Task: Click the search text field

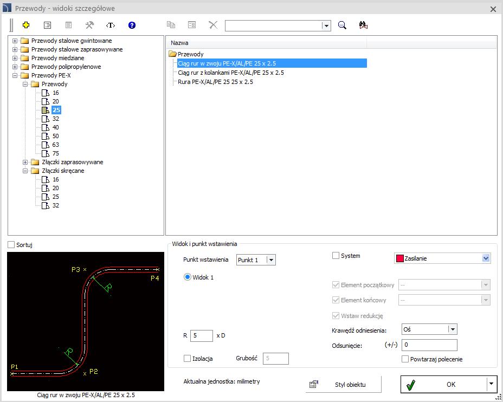Action: 274,25
